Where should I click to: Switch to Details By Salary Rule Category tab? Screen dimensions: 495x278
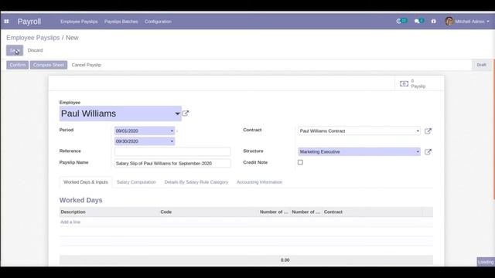pos(196,182)
